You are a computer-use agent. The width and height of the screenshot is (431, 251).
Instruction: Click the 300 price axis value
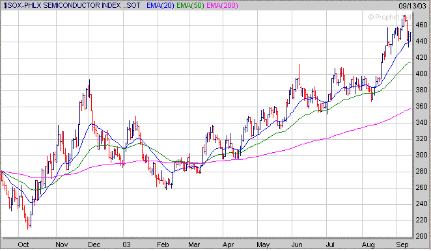421,155
